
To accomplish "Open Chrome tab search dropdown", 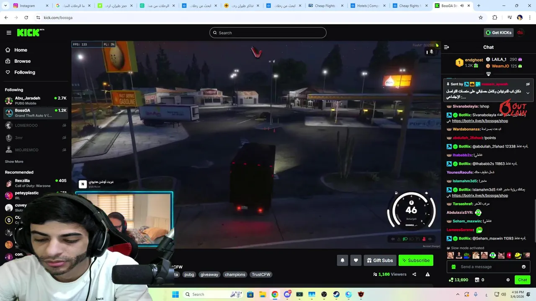I will pos(6,6).
